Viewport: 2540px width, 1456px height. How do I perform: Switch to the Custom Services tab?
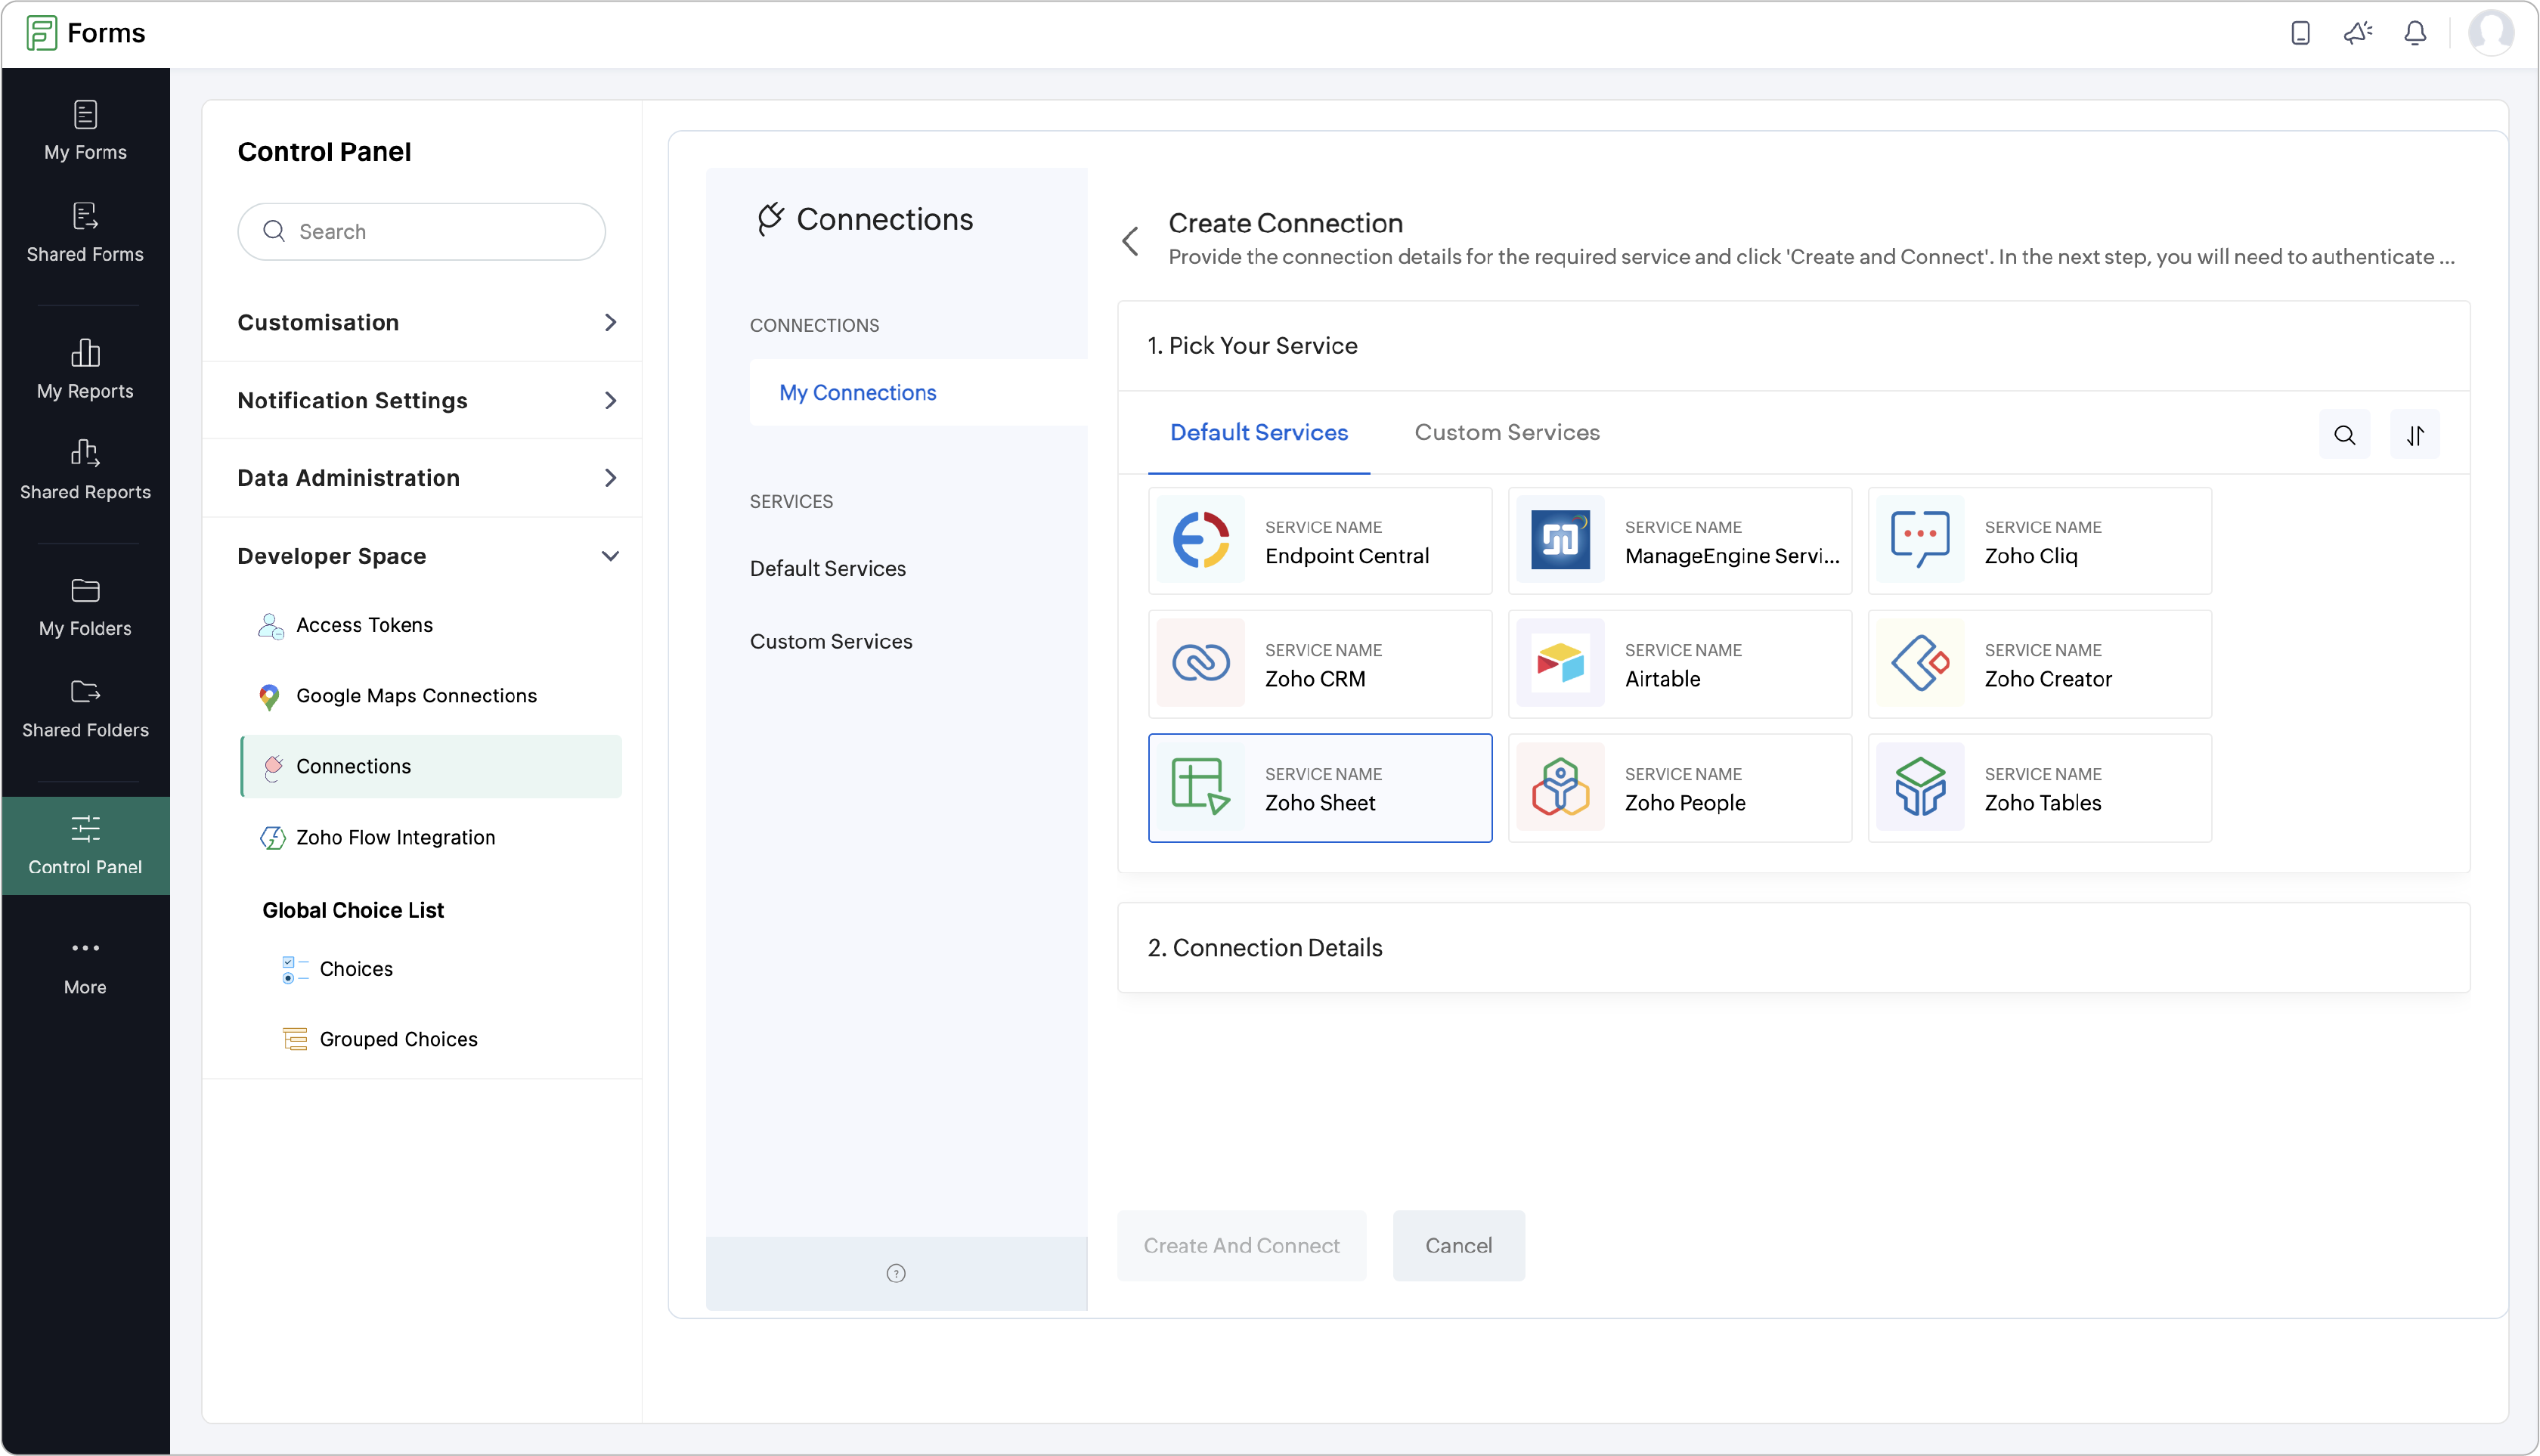click(x=1507, y=432)
